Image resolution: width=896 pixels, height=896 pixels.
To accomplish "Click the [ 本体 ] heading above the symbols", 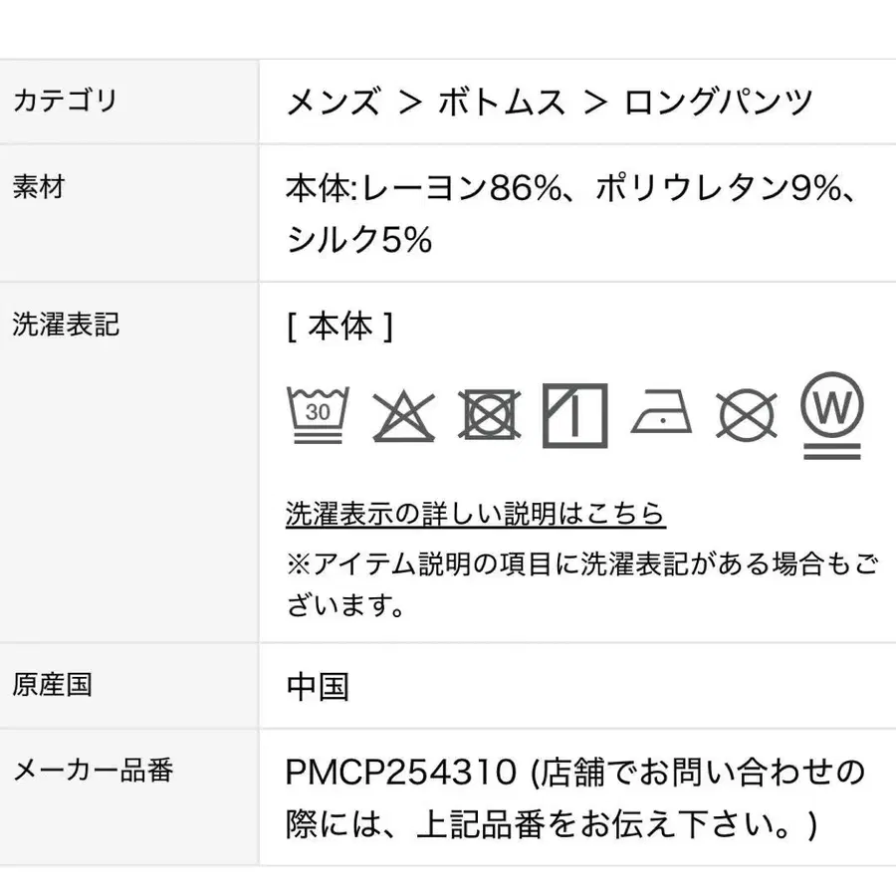I will [x=339, y=326].
